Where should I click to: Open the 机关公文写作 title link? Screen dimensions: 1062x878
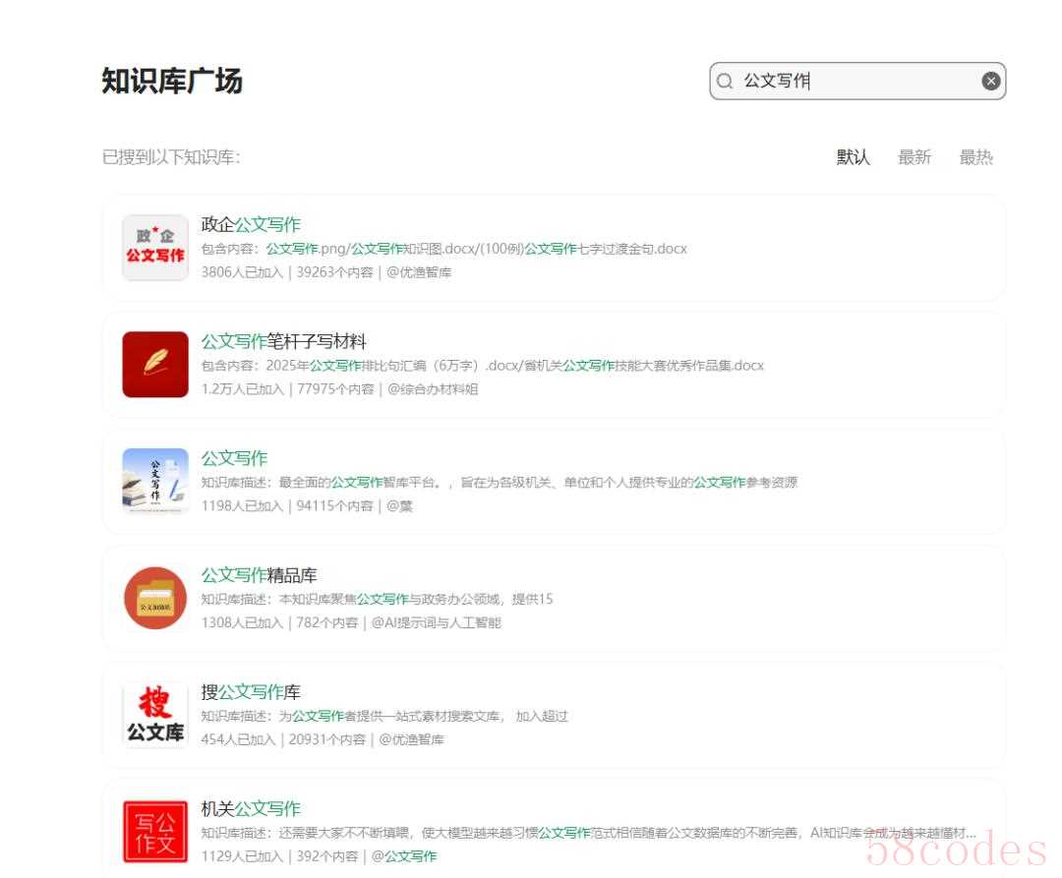pyautogui.click(x=251, y=808)
